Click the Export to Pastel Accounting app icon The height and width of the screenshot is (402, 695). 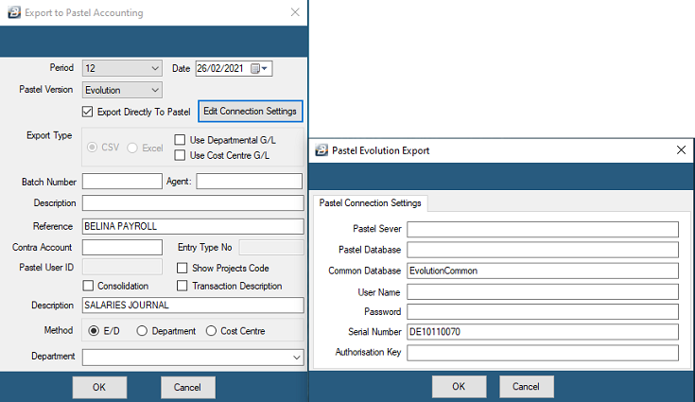click(x=14, y=12)
